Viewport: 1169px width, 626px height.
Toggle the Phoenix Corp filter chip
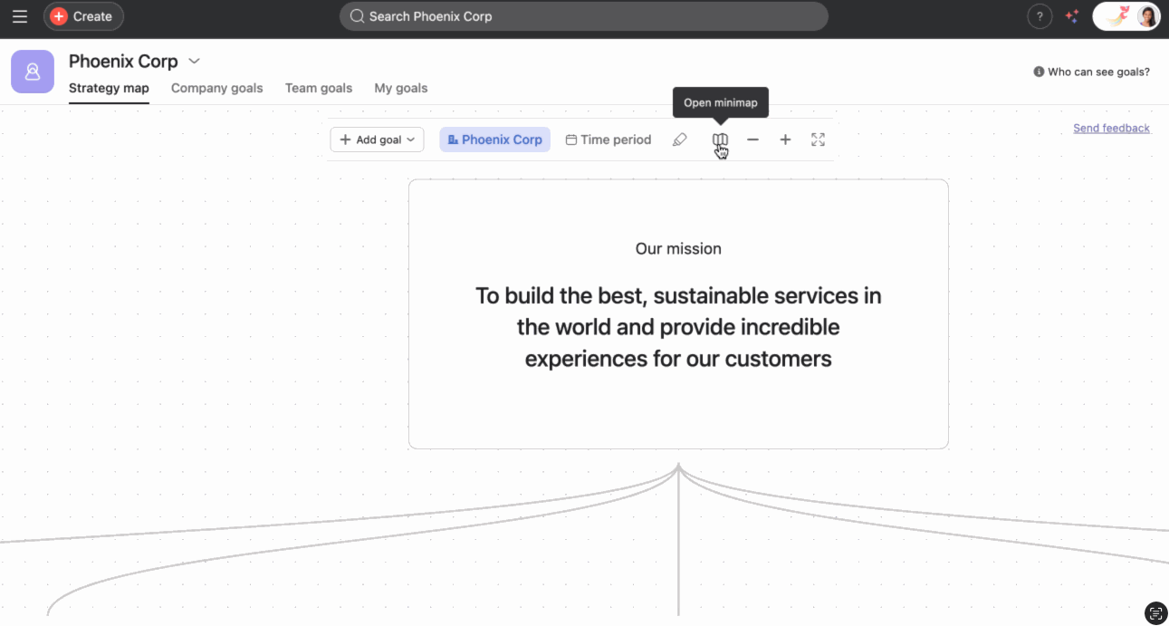494,140
